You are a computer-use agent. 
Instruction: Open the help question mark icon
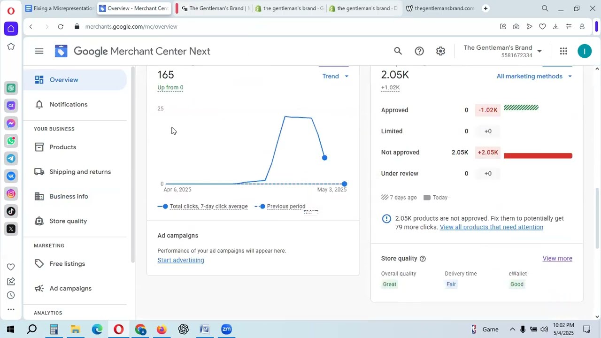419,51
